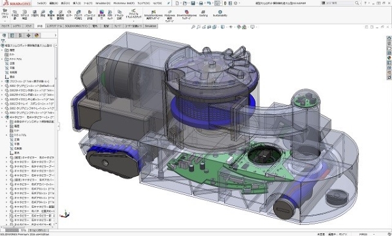Open the tree filter funnel icon
Image resolution: width=392 pixels, height=236 pixels.
3,41
